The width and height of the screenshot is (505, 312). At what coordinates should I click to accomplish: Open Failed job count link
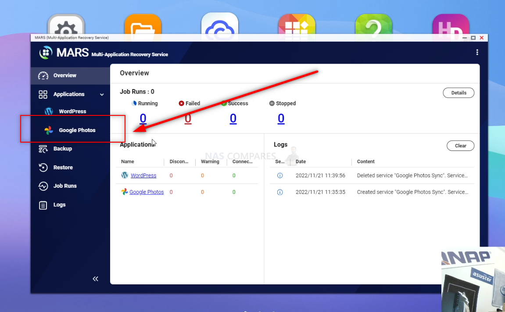point(188,118)
